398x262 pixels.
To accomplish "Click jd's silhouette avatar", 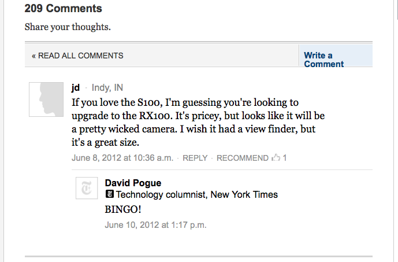I will [46, 99].
